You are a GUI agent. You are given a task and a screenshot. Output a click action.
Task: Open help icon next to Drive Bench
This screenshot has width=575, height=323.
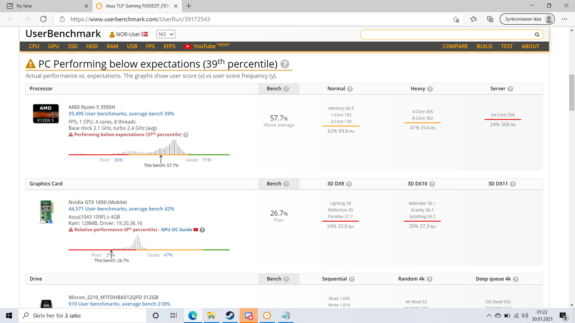pyautogui.click(x=286, y=279)
